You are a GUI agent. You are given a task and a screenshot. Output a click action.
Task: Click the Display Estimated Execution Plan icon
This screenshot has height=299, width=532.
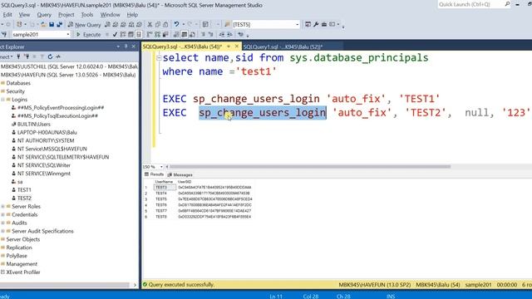point(122,34)
